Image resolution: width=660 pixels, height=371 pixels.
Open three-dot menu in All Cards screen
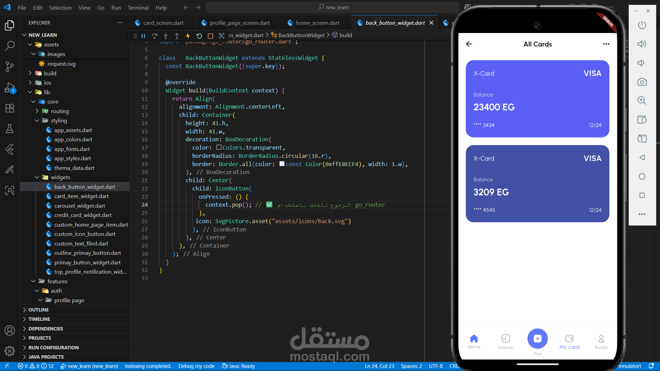coord(606,44)
